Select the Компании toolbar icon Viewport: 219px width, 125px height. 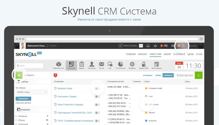(x=71, y=65)
